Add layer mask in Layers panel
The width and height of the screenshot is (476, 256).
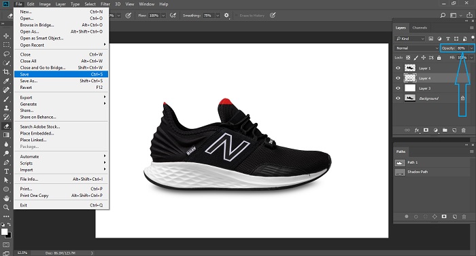coord(426,130)
